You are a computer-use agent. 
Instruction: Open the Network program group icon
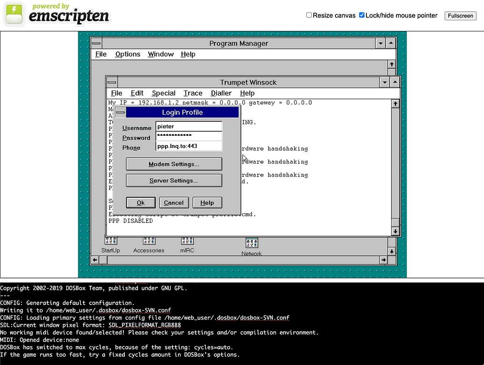pyautogui.click(x=252, y=243)
